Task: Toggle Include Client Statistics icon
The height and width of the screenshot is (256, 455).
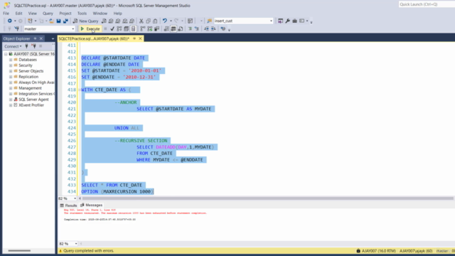Action: (156, 28)
